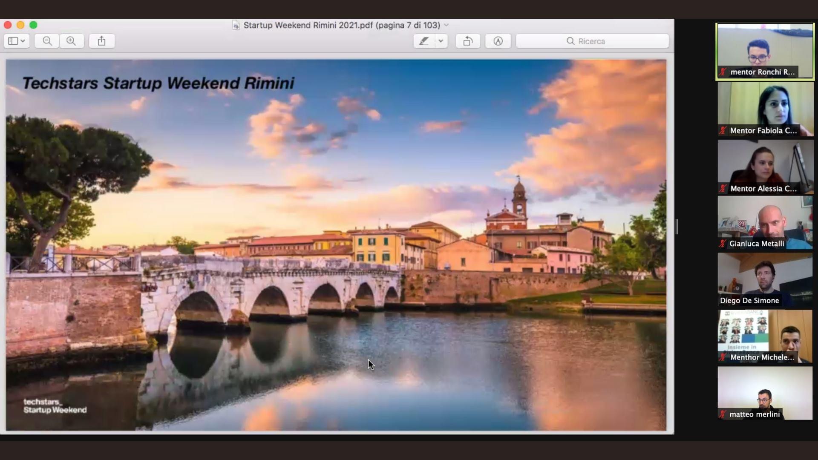Image resolution: width=818 pixels, height=460 pixels.
Task: Click muted mic icon on matteo merlini
Action: click(723, 414)
